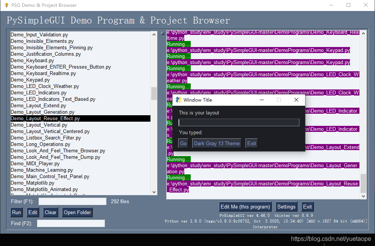Image resolution: width=375 pixels, height=246 pixels.
Task: Click the Python icon in Window Title dialog
Action: 178,100
